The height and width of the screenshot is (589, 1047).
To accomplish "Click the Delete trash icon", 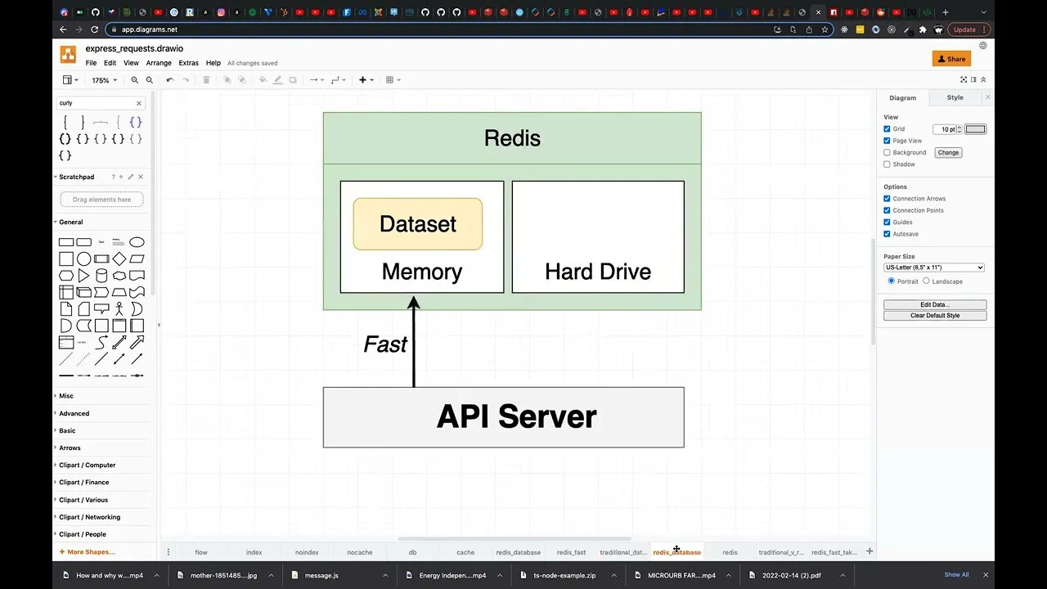I will tap(206, 79).
